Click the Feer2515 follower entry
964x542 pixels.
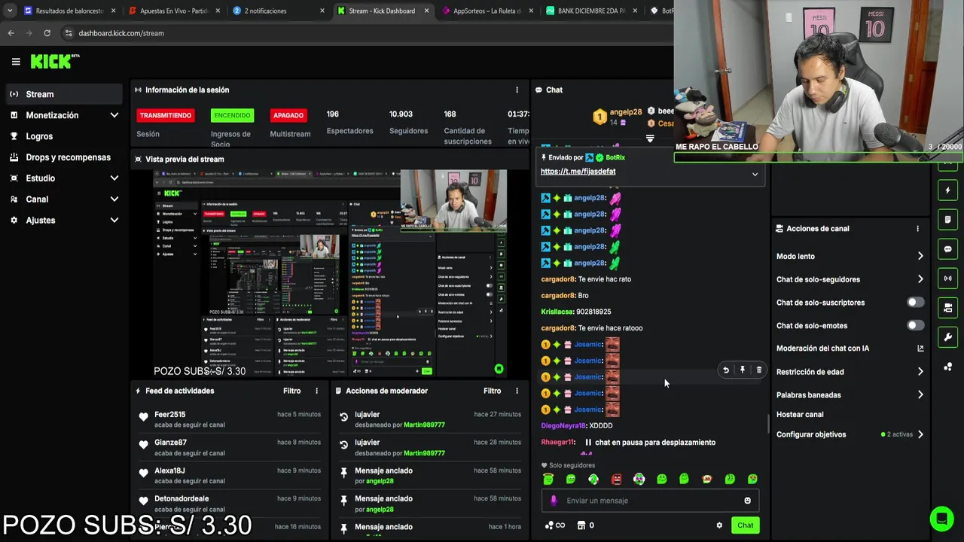click(x=229, y=419)
